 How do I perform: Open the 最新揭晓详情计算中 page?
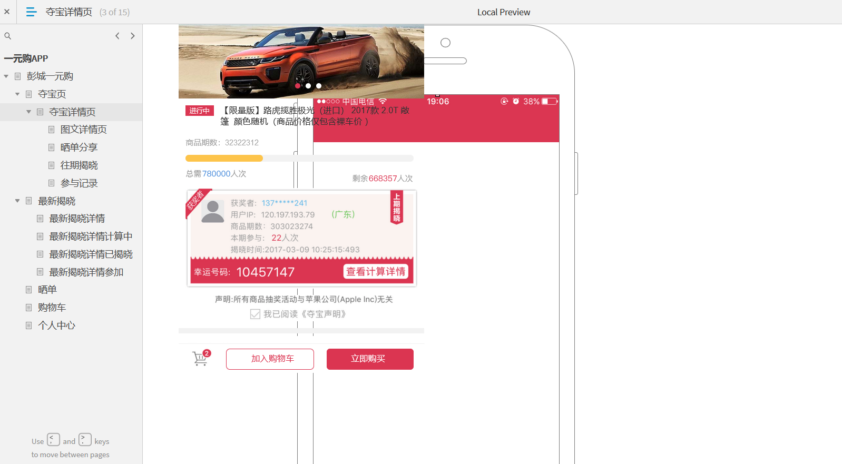point(91,236)
